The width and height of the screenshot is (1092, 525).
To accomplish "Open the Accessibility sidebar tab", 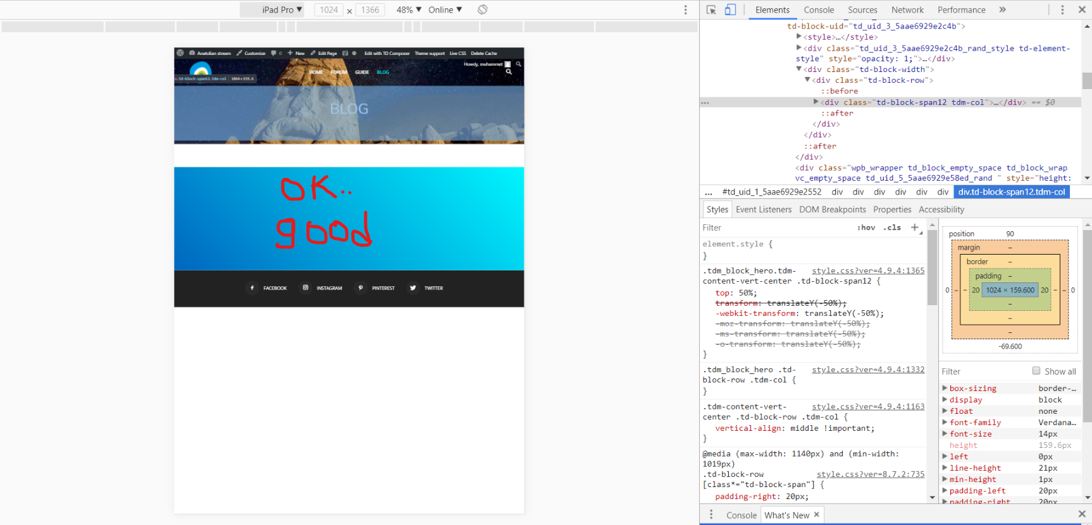I will (x=941, y=210).
